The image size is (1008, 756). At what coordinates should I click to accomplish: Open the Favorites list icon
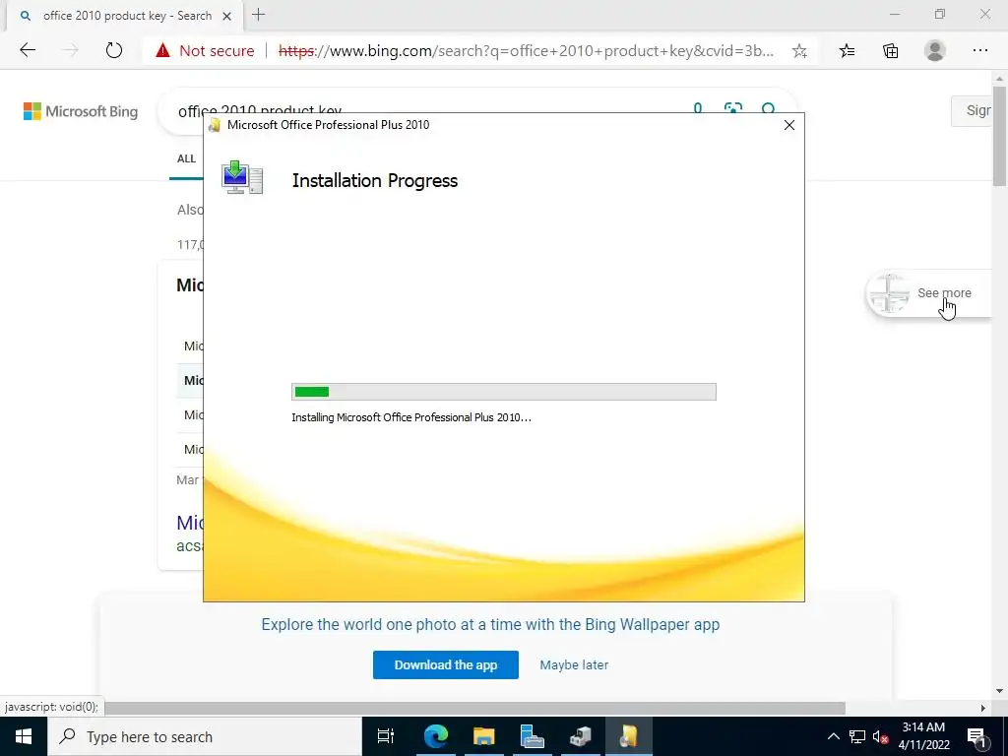click(847, 51)
